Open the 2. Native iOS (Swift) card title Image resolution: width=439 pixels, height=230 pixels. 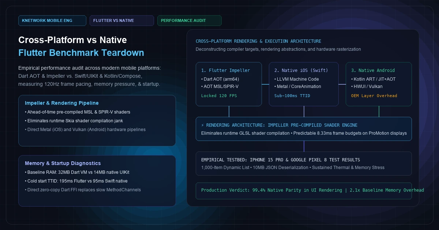click(x=301, y=70)
